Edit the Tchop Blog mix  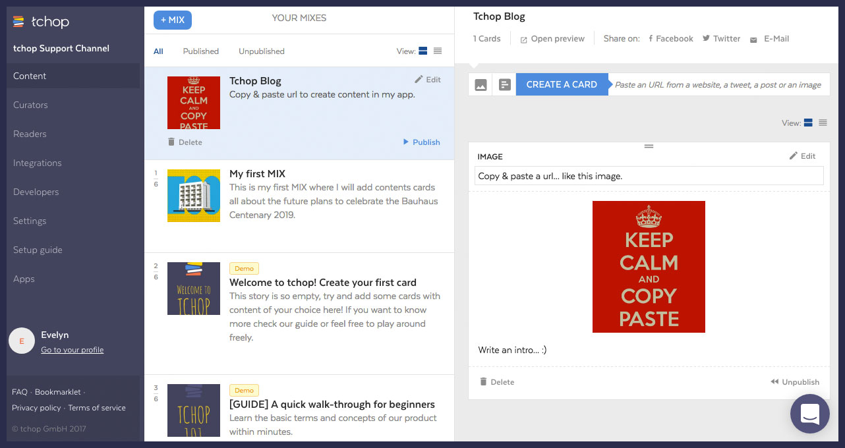pyautogui.click(x=428, y=80)
